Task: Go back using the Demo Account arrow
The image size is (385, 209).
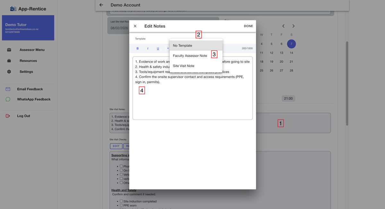Action: click(101, 5)
